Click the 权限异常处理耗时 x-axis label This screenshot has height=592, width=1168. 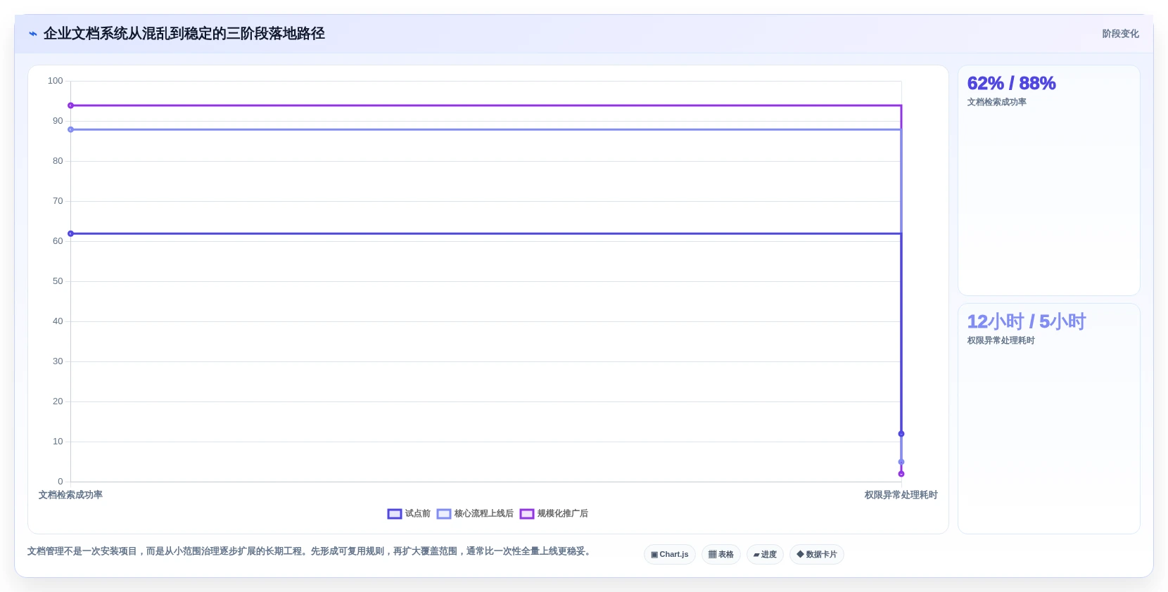tap(901, 495)
